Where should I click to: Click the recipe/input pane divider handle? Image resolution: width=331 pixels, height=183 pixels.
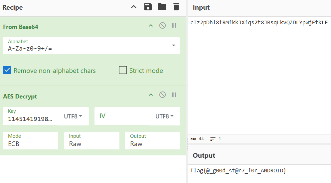187,144
